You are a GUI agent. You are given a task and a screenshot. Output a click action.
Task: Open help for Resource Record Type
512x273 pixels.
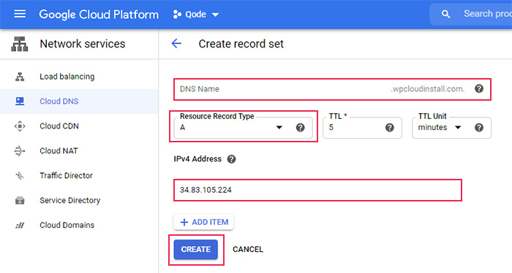click(x=301, y=128)
